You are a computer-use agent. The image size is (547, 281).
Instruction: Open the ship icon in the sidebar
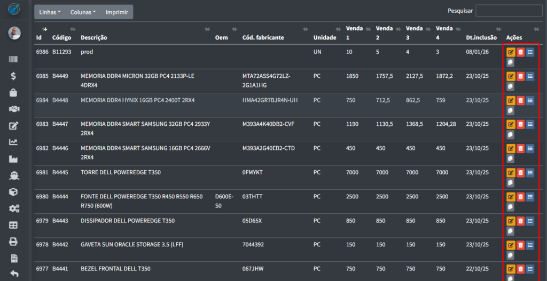click(x=14, y=175)
